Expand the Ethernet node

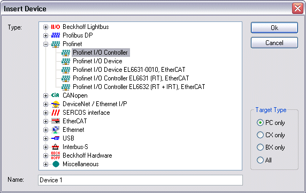tap(45, 130)
